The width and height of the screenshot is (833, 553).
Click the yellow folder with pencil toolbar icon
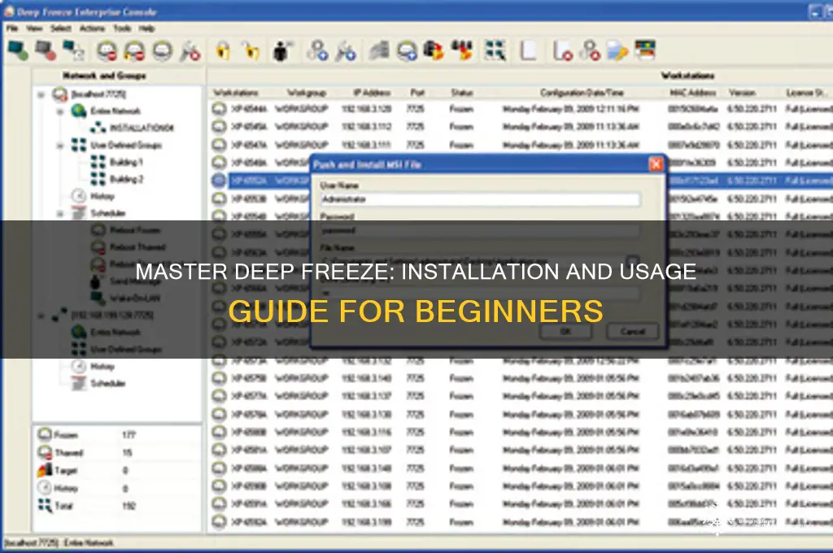pyautogui.click(x=618, y=51)
